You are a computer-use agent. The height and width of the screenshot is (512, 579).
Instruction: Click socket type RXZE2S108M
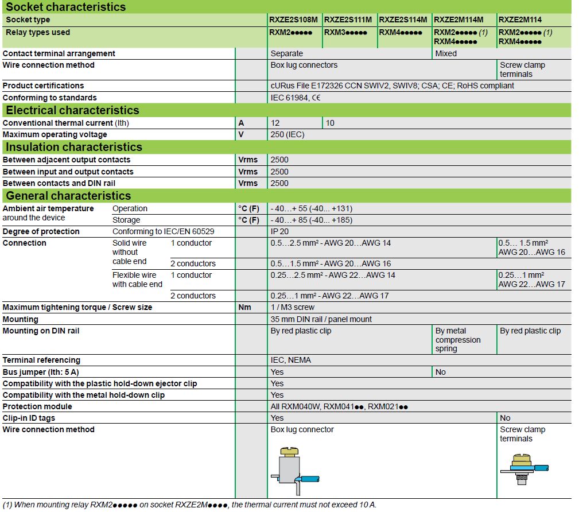294,20
